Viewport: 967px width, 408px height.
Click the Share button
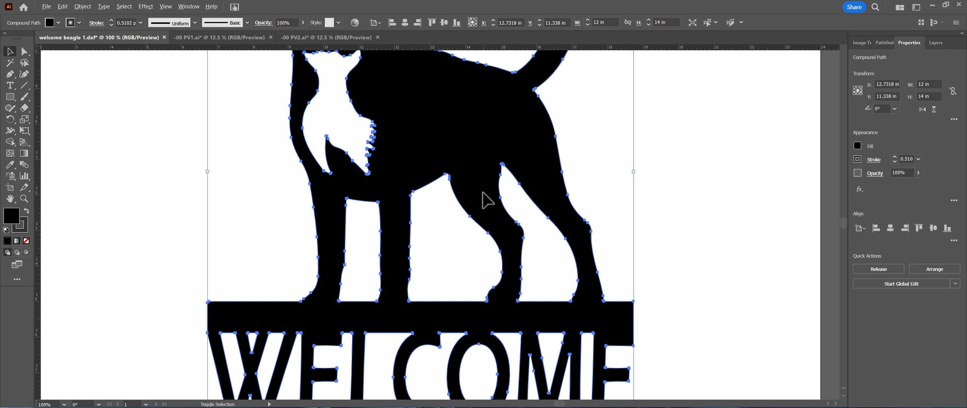854,7
